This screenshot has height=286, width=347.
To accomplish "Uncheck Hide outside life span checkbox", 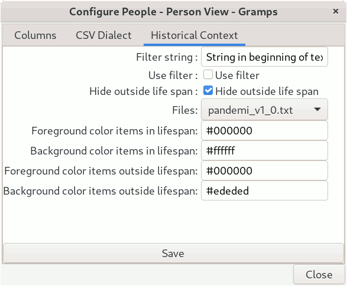I will pos(208,91).
